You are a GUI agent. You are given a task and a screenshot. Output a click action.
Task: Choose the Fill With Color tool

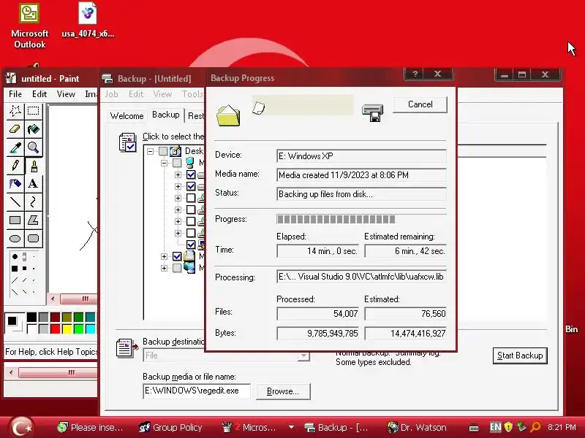[x=33, y=129]
